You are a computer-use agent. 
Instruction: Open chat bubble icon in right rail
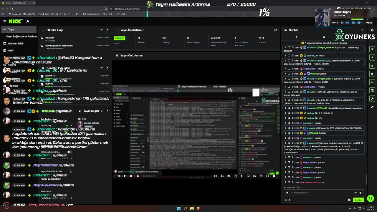[x=372, y=74]
